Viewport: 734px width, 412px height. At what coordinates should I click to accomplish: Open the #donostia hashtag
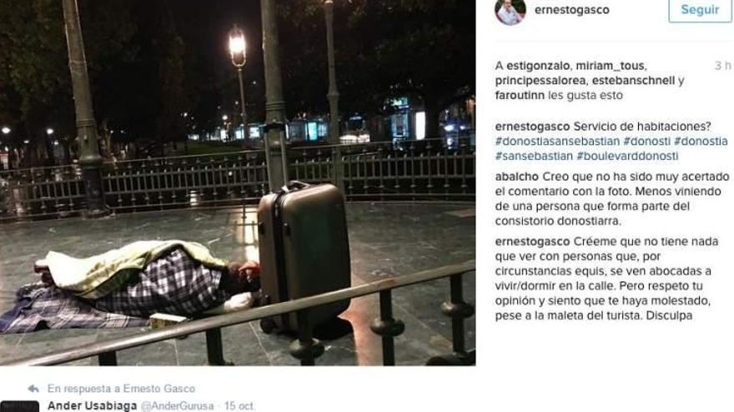701,141
